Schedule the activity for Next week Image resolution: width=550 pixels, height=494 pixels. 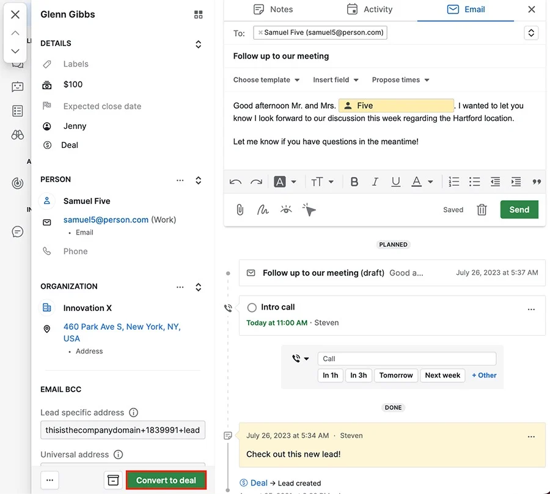tap(442, 375)
